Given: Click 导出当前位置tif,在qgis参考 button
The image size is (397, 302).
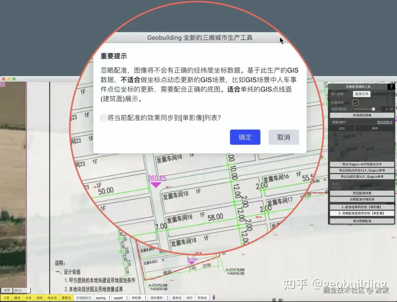Looking at the screenshot, I should [x=362, y=176].
